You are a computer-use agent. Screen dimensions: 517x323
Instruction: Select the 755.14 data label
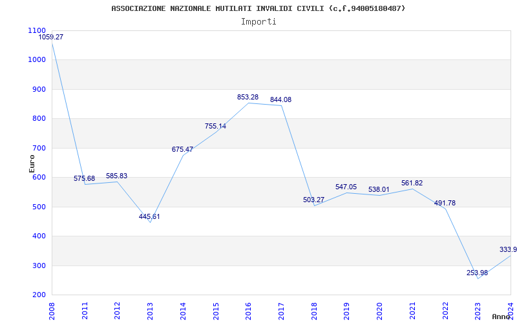click(215, 126)
